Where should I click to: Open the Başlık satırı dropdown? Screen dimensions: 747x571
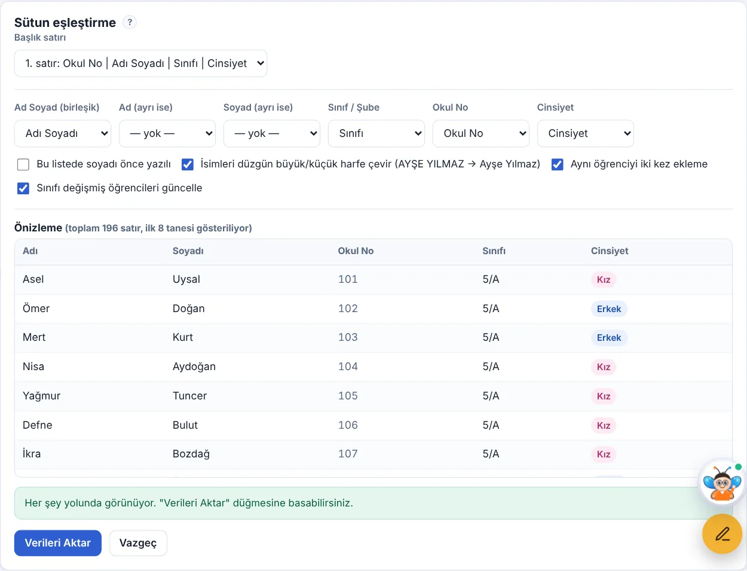(140, 63)
